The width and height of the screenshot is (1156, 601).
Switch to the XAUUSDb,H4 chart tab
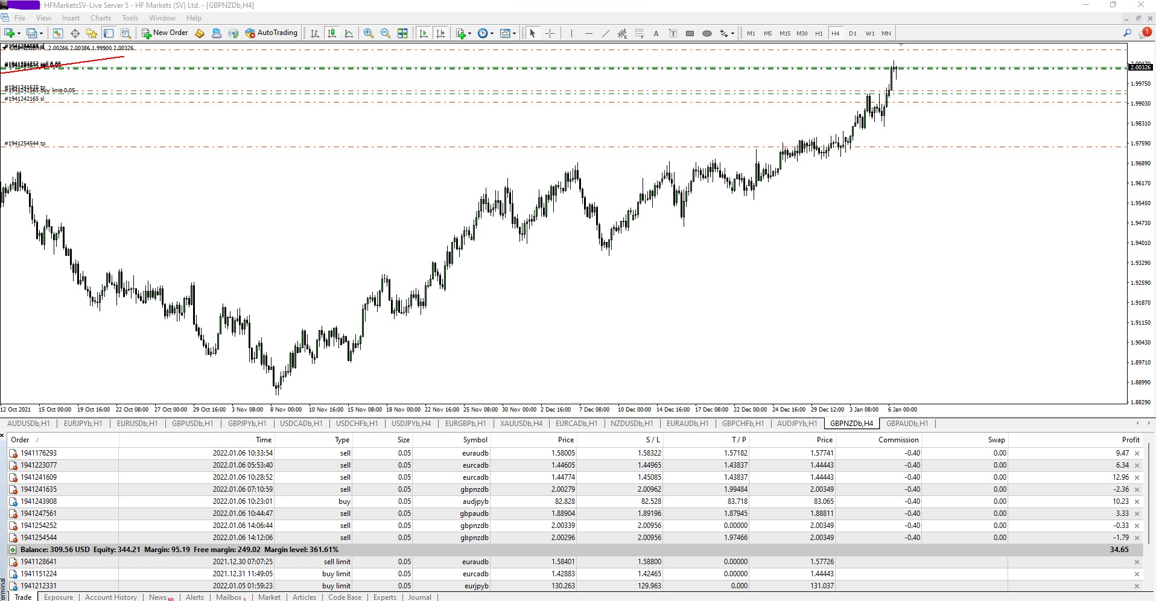[x=521, y=424]
